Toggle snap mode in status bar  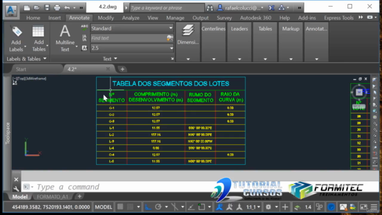coord(130,207)
